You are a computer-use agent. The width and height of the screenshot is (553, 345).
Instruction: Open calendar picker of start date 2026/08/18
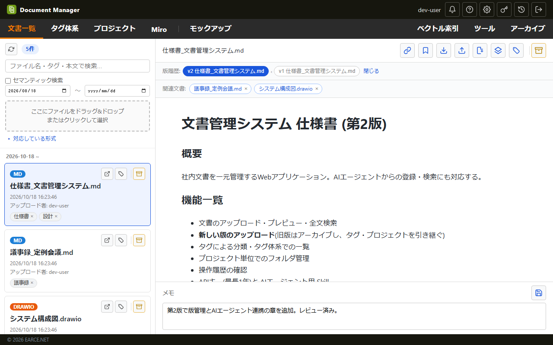64,91
